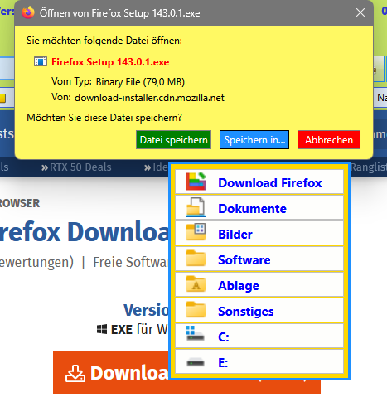The image size is (387, 402).
Task: Click the exe file icon beside filename
Action: pos(41,61)
